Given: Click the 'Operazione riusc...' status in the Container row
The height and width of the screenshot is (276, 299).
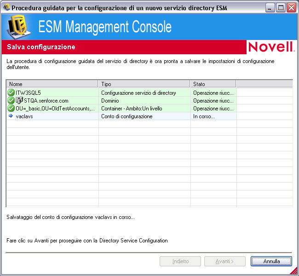Looking at the screenshot, I should tap(213, 109).
